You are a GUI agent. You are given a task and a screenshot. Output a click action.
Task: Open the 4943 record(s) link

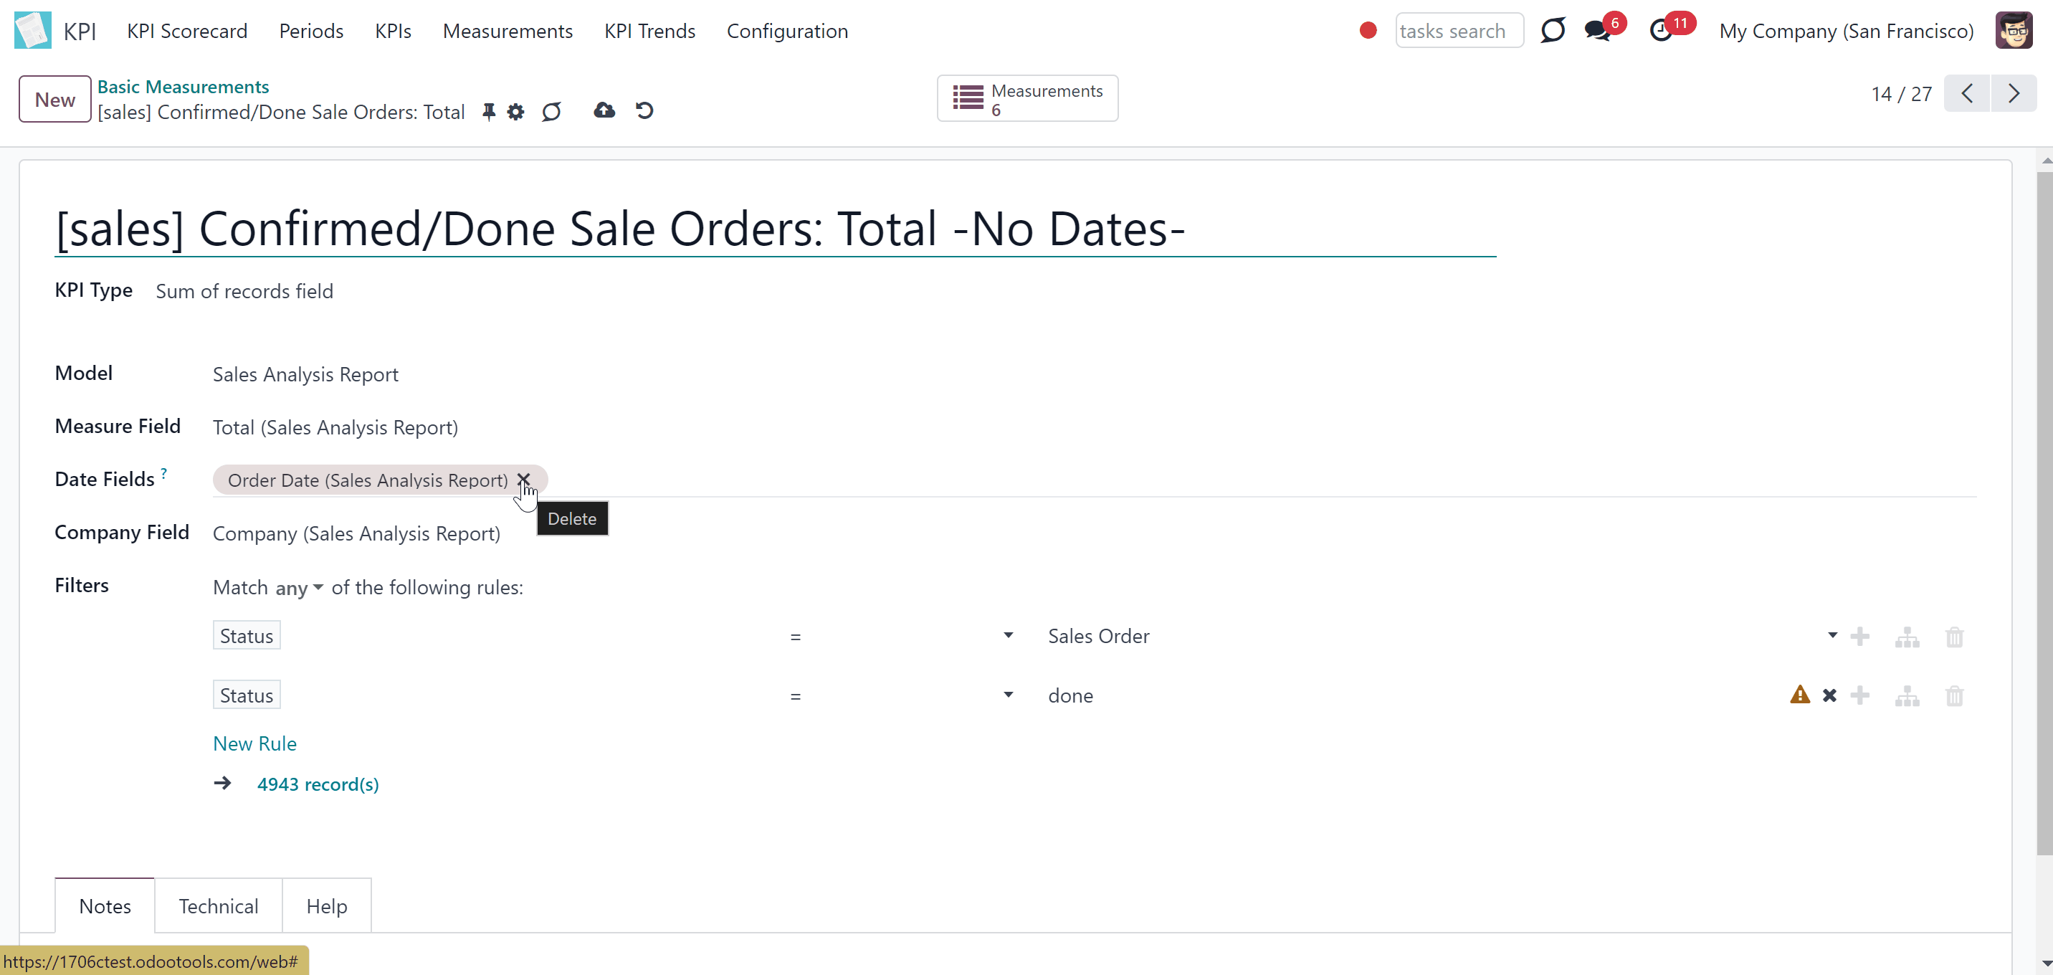click(318, 784)
